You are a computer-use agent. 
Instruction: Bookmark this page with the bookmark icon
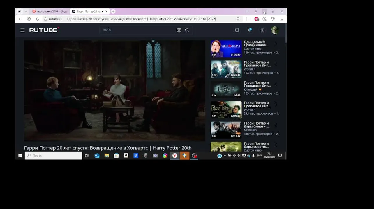(x=238, y=19)
